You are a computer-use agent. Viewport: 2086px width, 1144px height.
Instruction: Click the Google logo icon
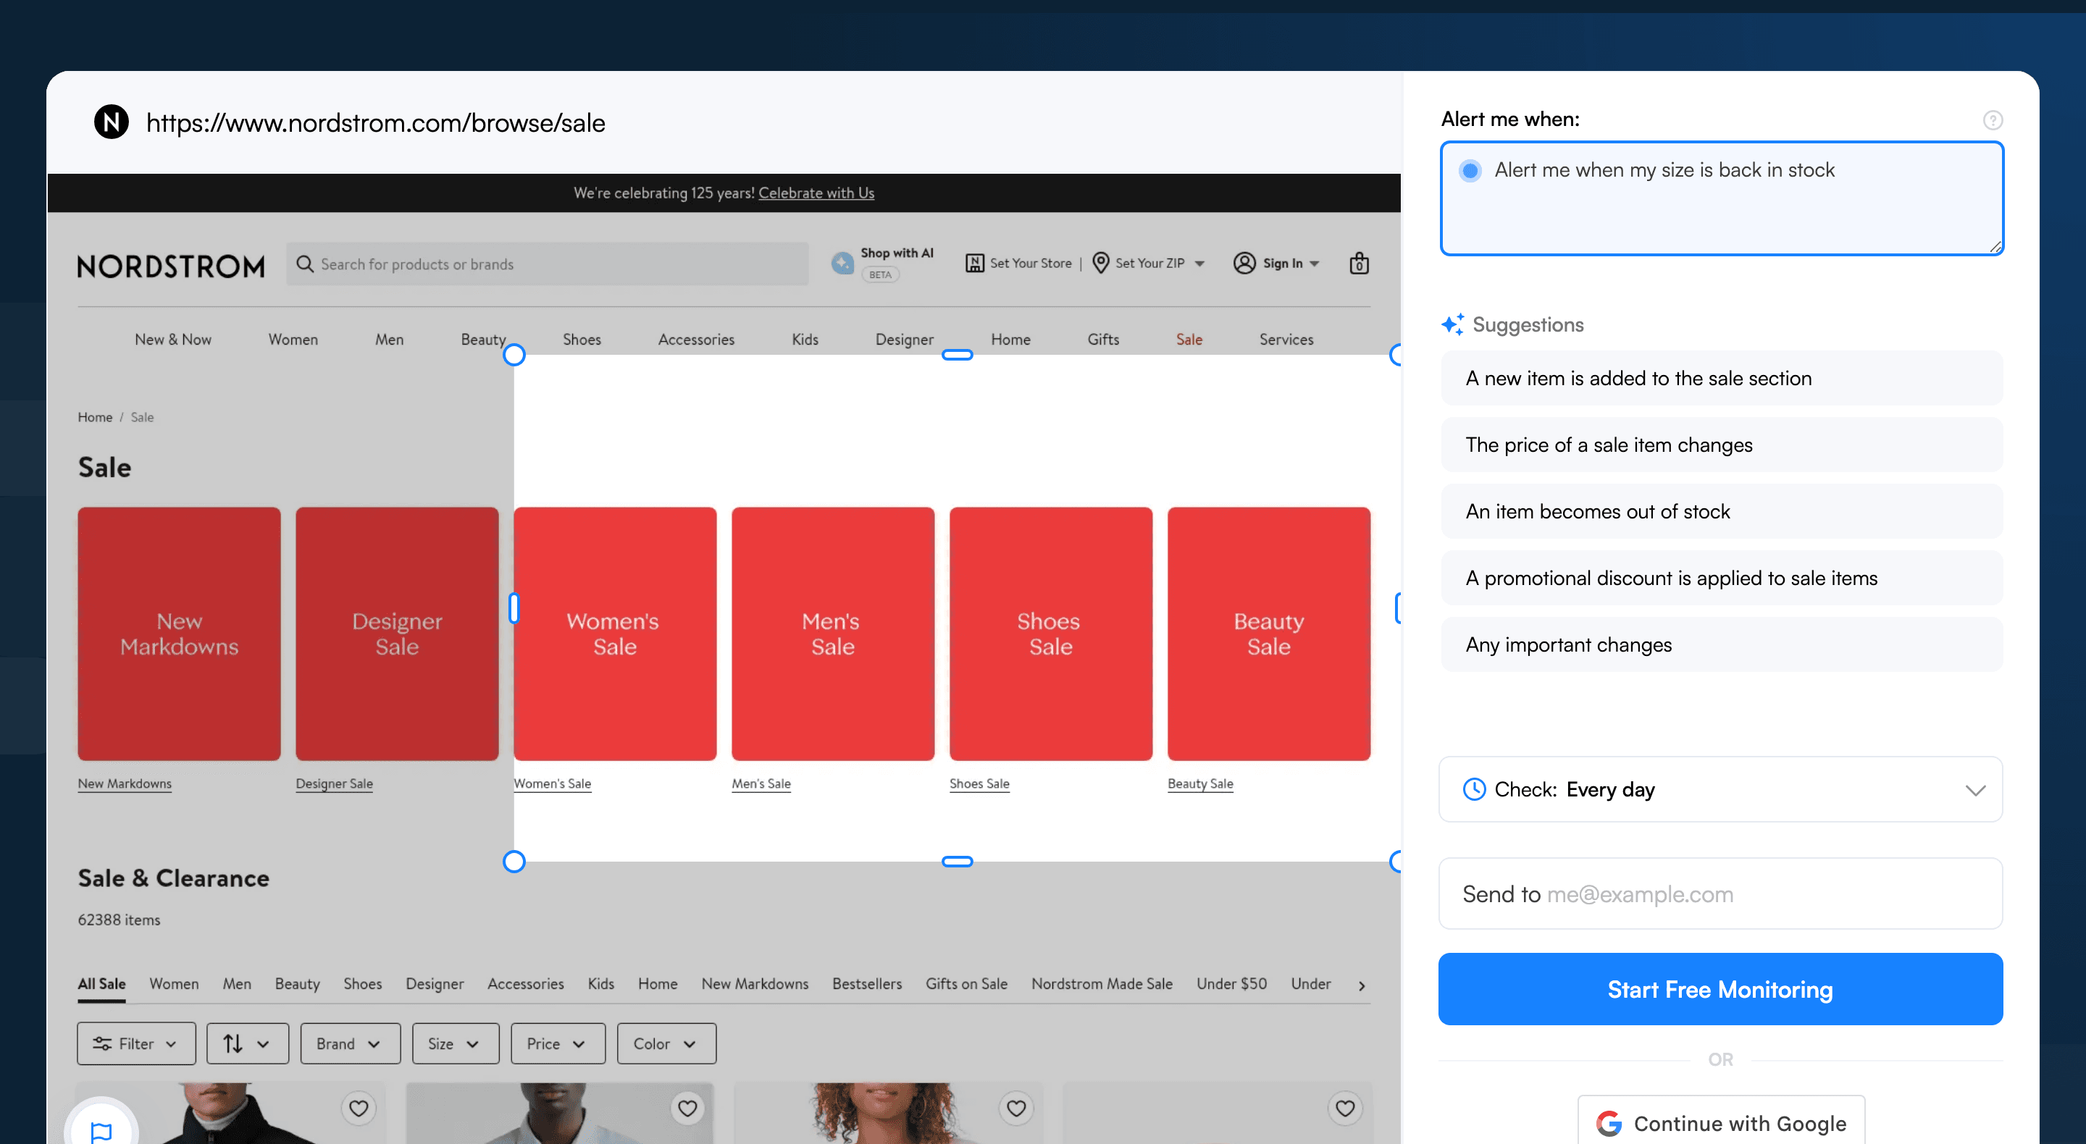(x=1608, y=1124)
